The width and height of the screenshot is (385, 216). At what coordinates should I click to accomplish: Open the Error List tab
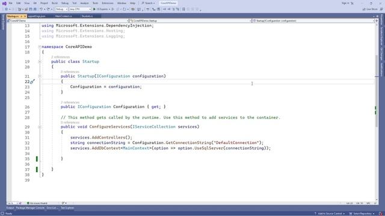tap(52, 208)
